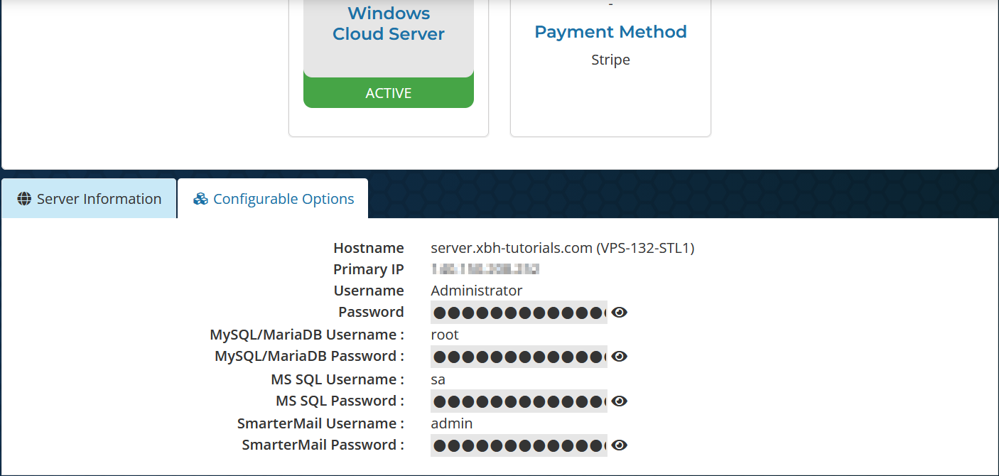Switch to the Server Information tab
Image resolution: width=999 pixels, height=476 pixels.
pos(90,199)
